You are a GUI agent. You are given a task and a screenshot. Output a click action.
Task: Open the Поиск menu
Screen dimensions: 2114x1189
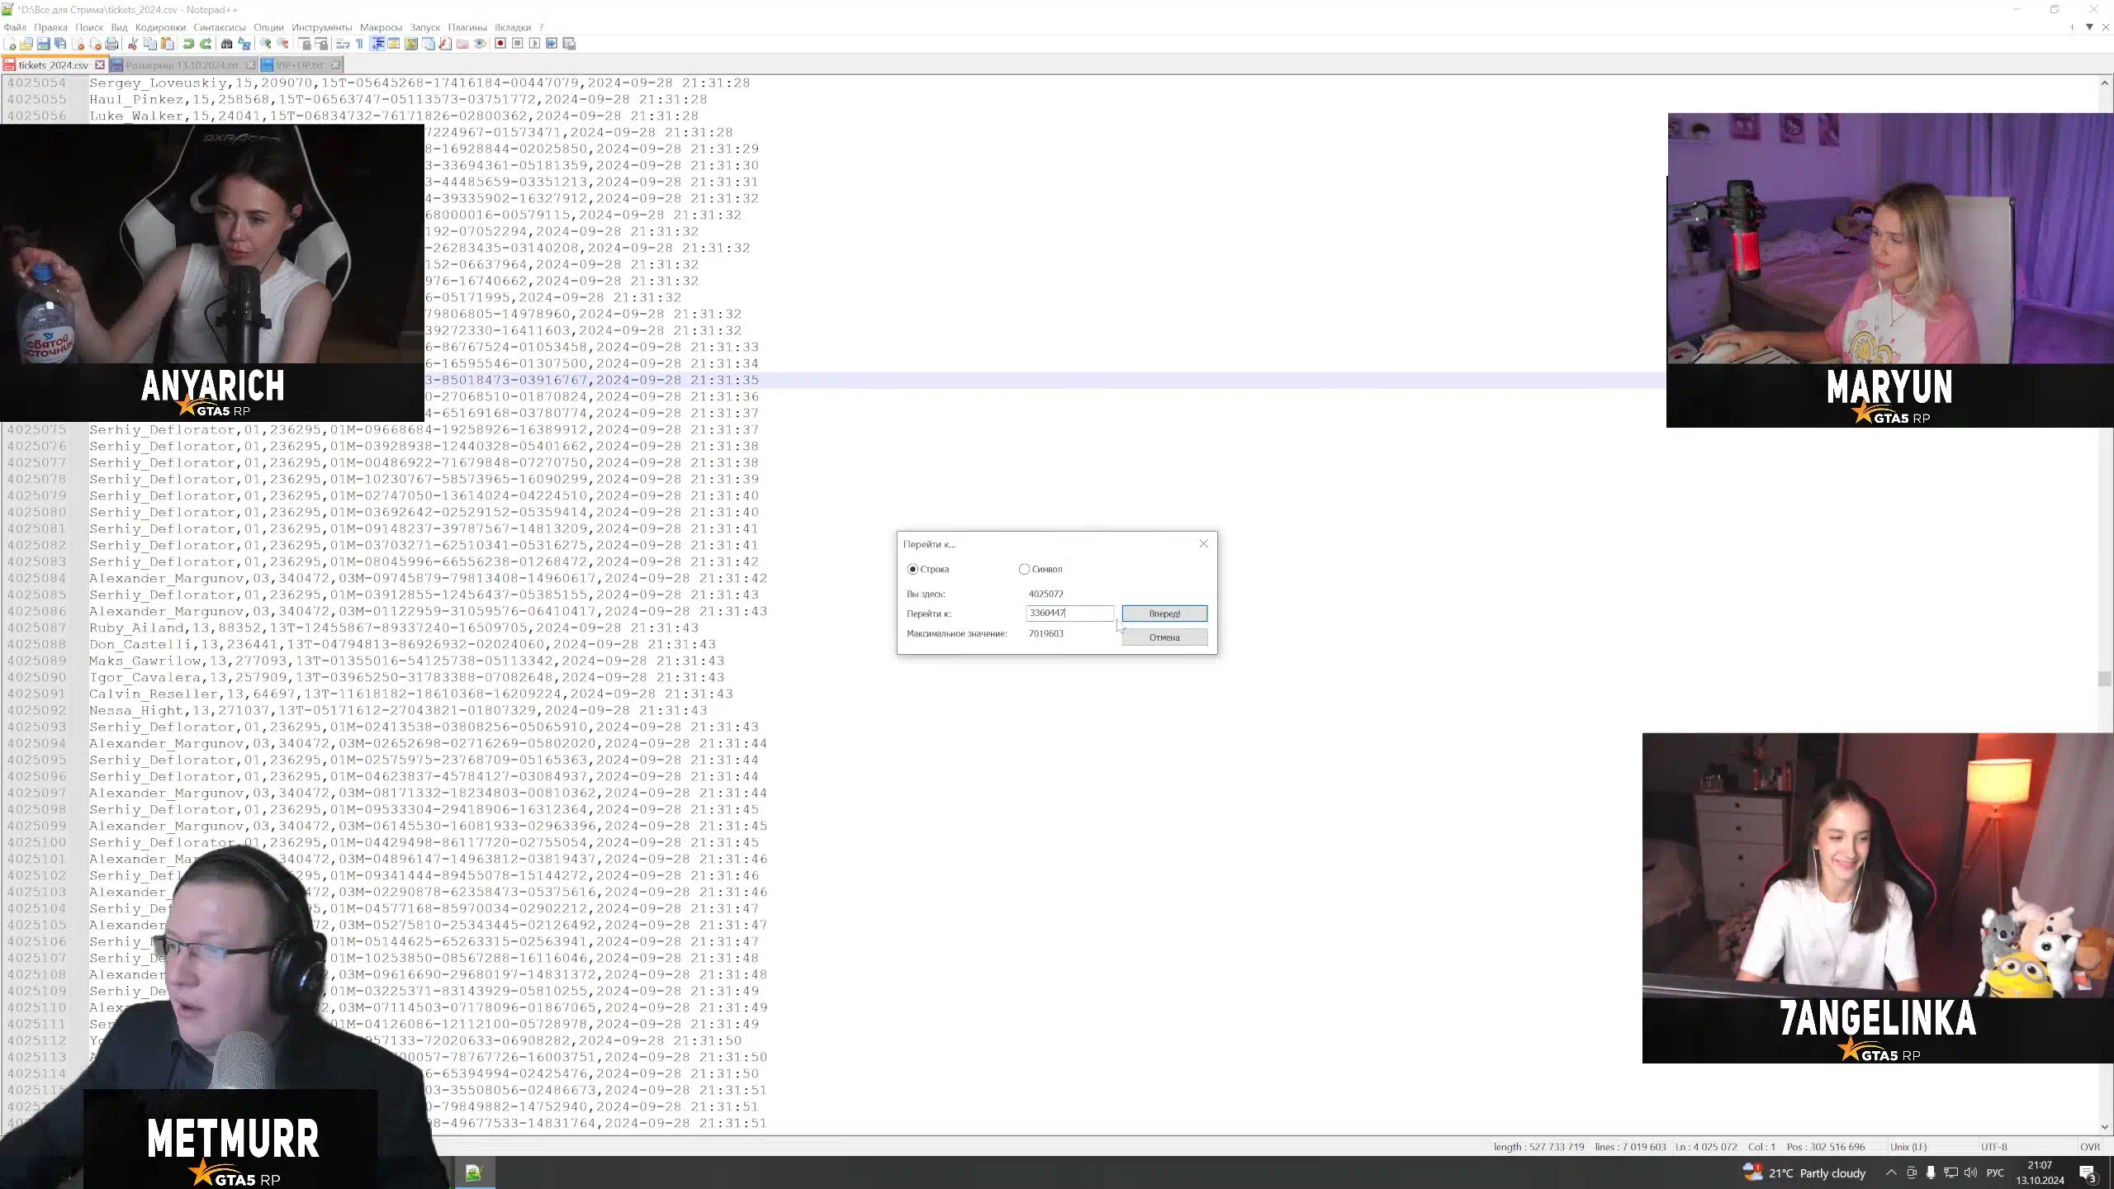click(x=89, y=27)
